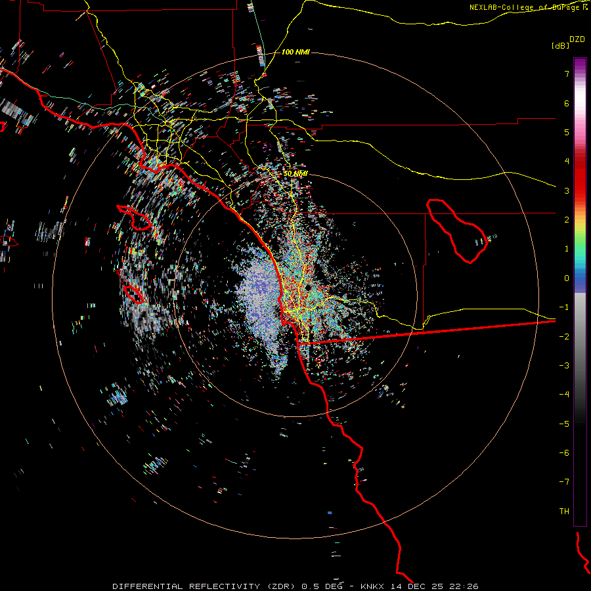Select the -3 dB scale tick label

pyautogui.click(x=564, y=366)
